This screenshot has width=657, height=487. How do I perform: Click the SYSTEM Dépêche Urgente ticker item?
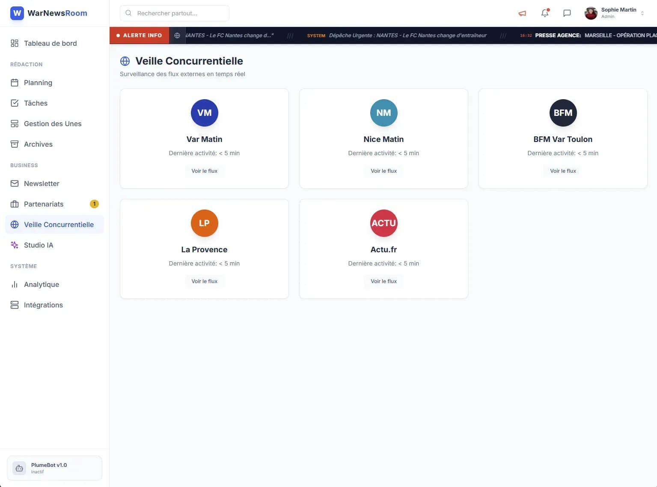pyautogui.click(x=397, y=35)
